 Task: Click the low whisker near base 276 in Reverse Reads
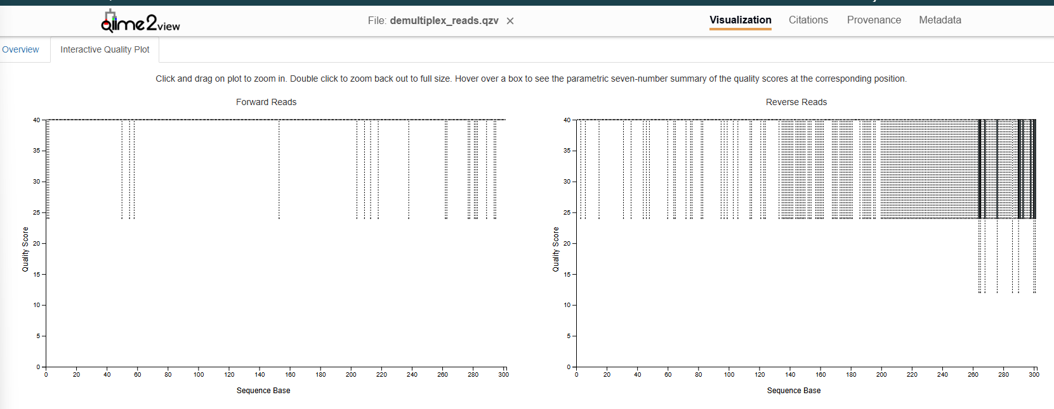[997, 256]
